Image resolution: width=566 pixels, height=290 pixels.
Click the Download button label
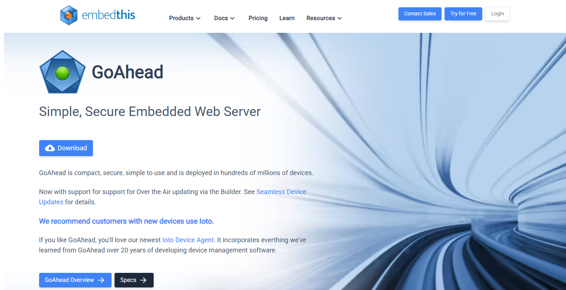click(72, 148)
